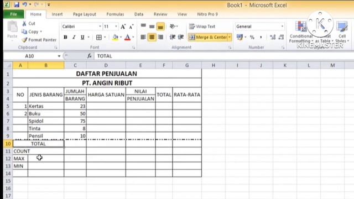The height and width of the screenshot is (199, 354).
Task: Click the Save icon in quick access toolbar
Action: coord(17,4)
